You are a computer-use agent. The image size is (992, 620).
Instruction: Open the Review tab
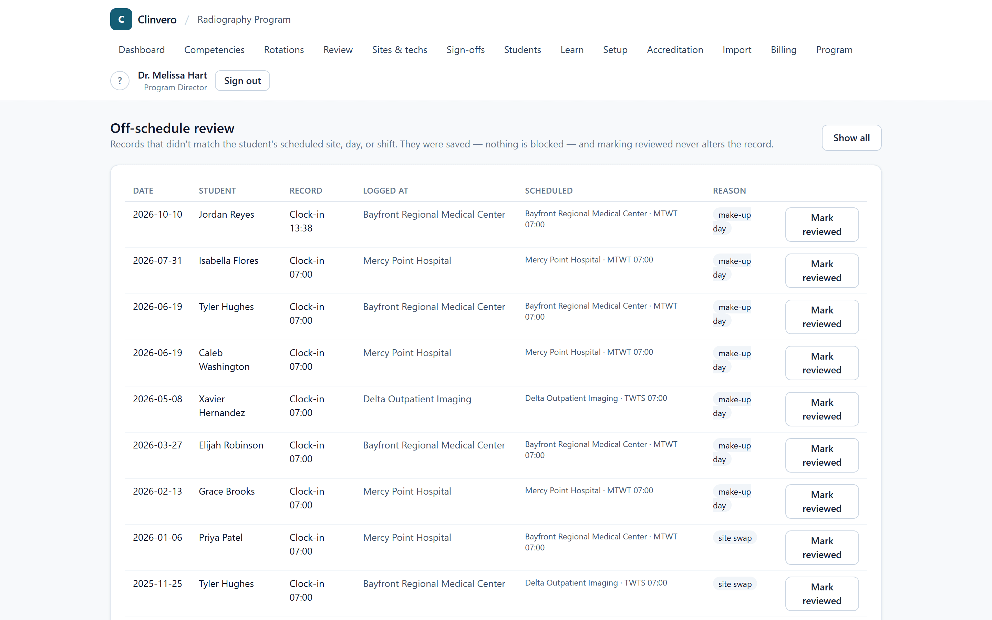tap(338, 50)
